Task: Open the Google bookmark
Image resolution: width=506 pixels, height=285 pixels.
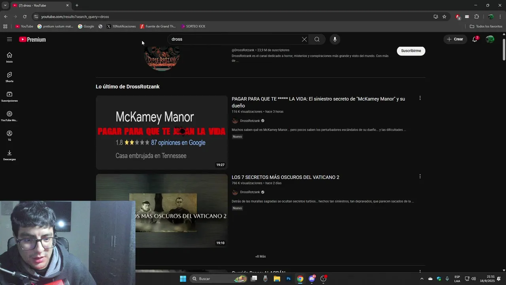Action: click(86, 26)
